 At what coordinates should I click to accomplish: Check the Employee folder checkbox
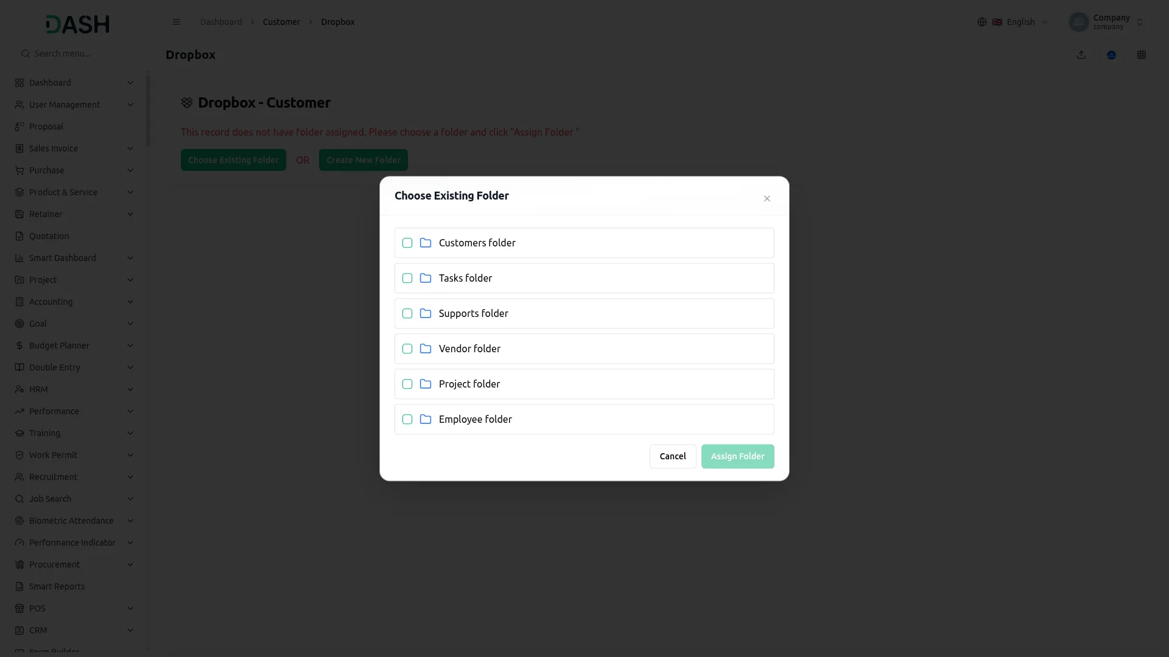407,419
